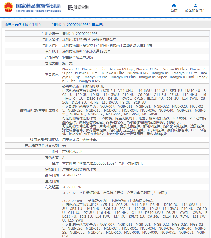Select the 注册人名称 label
Viewport: 211px width, 238px height.
[x=50, y=39]
